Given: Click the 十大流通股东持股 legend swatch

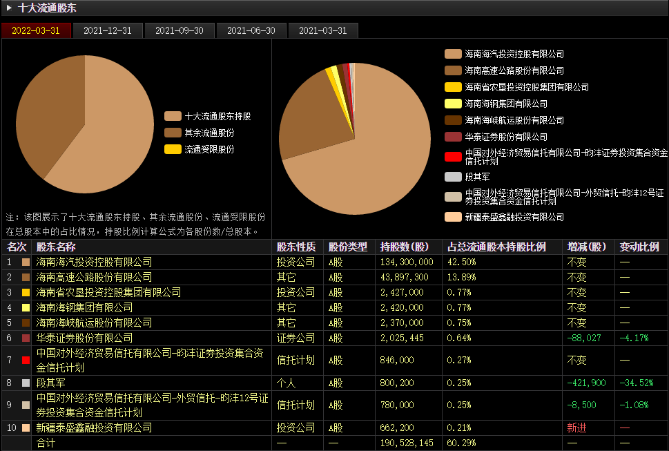Looking at the screenshot, I should coord(173,116).
